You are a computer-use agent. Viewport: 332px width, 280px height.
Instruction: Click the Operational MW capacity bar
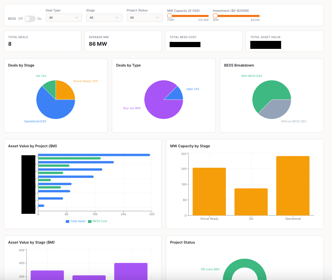(x=293, y=186)
